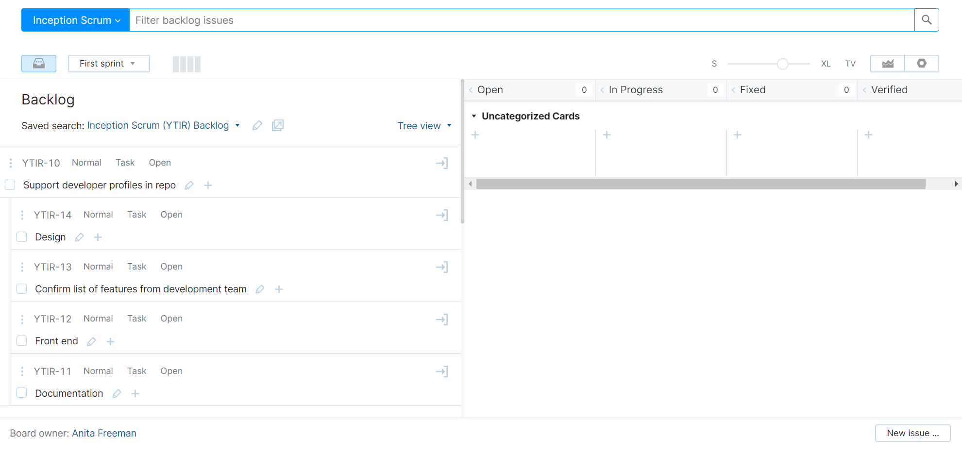The width and height of the screenshot is (962, 456).
Task: Edit the saved search with the pencil icon
Action: click(257, 125)
